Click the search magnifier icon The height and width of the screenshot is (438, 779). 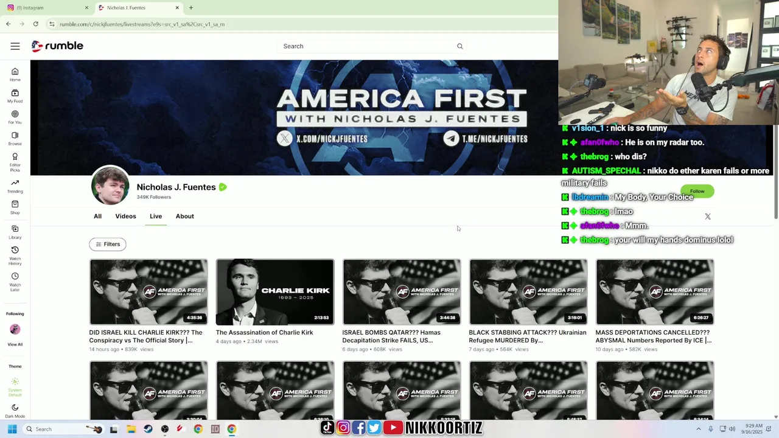tap(460, 46)
